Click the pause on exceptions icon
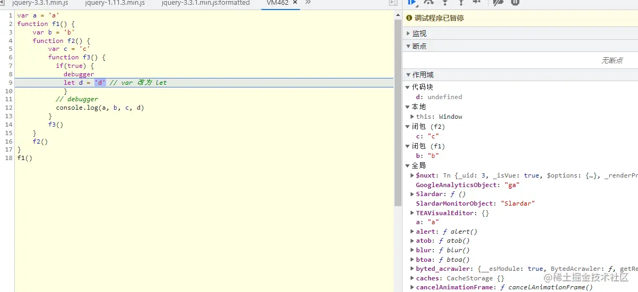The image size is (638, 292). coord(514,2)
